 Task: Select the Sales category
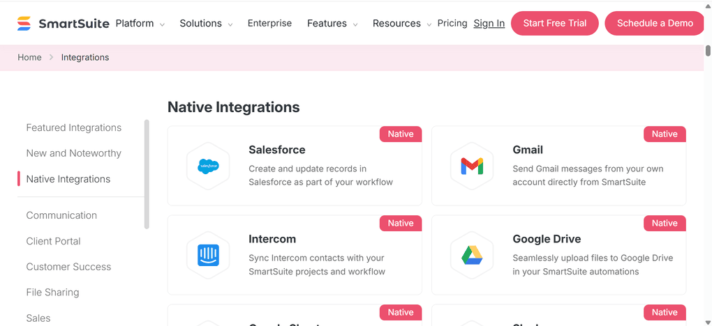[38, 318]
